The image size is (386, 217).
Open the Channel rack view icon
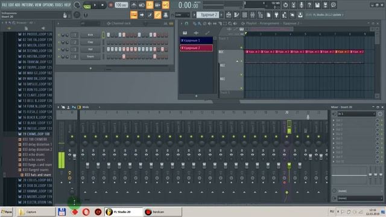click(x=244, y=14)
